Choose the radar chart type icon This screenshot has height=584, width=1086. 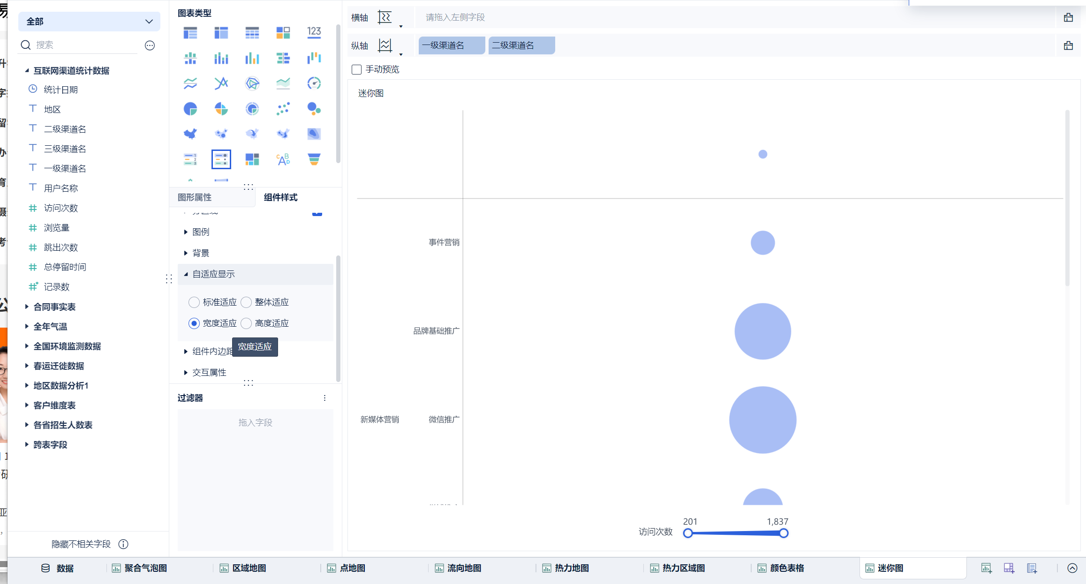coord(252,83)
